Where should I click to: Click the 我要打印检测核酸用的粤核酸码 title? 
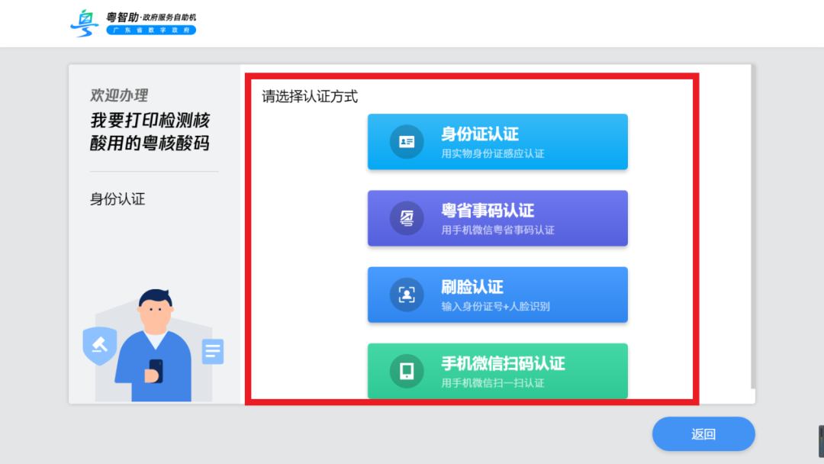point(150,132)
